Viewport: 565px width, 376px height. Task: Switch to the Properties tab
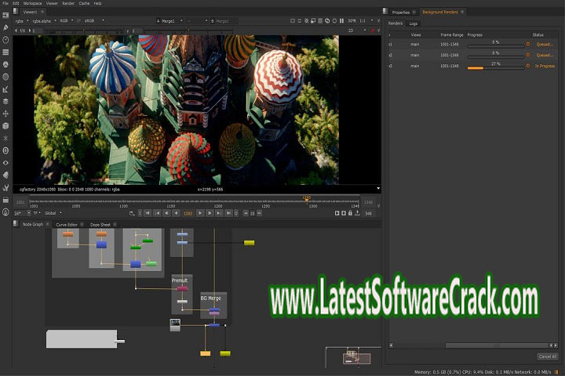tap(400, 13)
